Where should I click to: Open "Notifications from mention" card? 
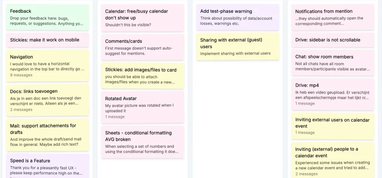[332, 17]
